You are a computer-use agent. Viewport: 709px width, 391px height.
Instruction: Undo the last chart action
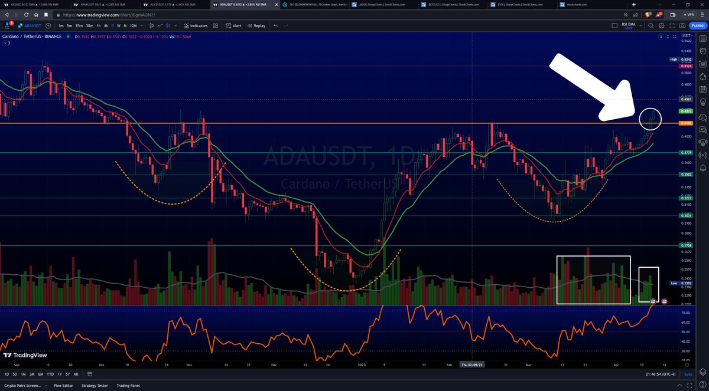(275, 25)
